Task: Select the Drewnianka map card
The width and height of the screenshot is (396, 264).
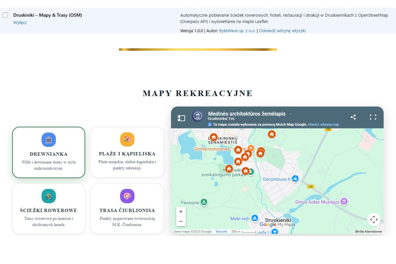Action: (x=49, y=152)
